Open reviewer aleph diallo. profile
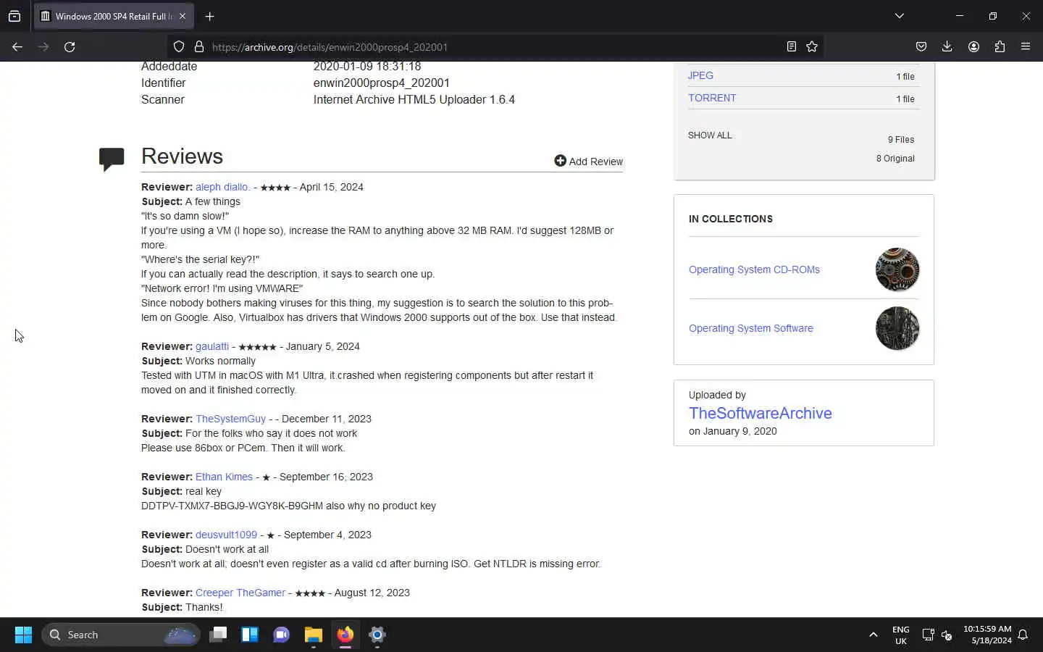Viewport: 1043px width, 652px height. (222, 187)
